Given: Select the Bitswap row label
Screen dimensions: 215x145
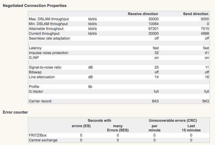Looking at the screenshot, I should point(35,72).
